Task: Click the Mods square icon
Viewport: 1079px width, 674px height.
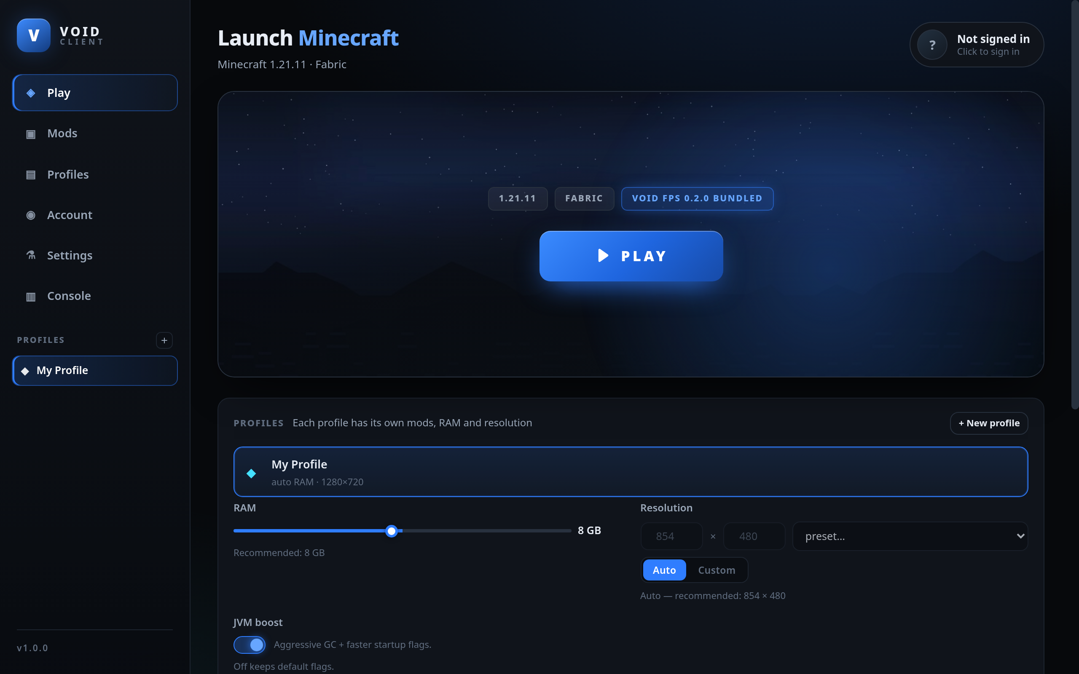Action: point(31,134)
